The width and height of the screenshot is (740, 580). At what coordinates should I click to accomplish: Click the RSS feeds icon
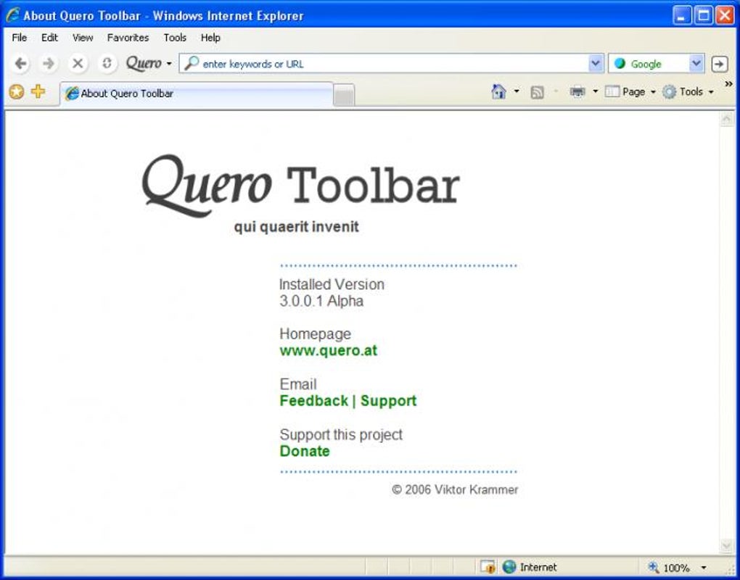[537, 92]
